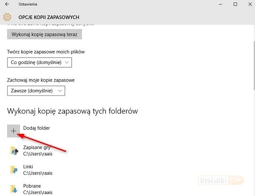The height and width of the screenshot is (196, 255).
Task: Select the 'Linki' folder name
Action: (28, 167)
